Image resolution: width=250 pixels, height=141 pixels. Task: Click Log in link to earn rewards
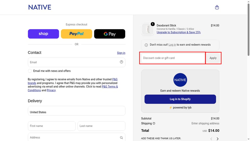pyautogui.click(x=172, y=45)
